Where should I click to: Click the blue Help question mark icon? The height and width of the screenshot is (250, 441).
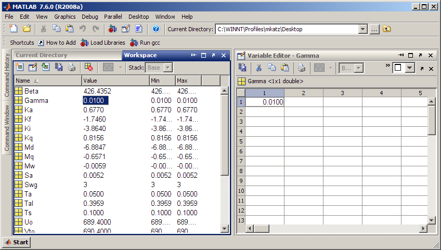tap(155, 29)
